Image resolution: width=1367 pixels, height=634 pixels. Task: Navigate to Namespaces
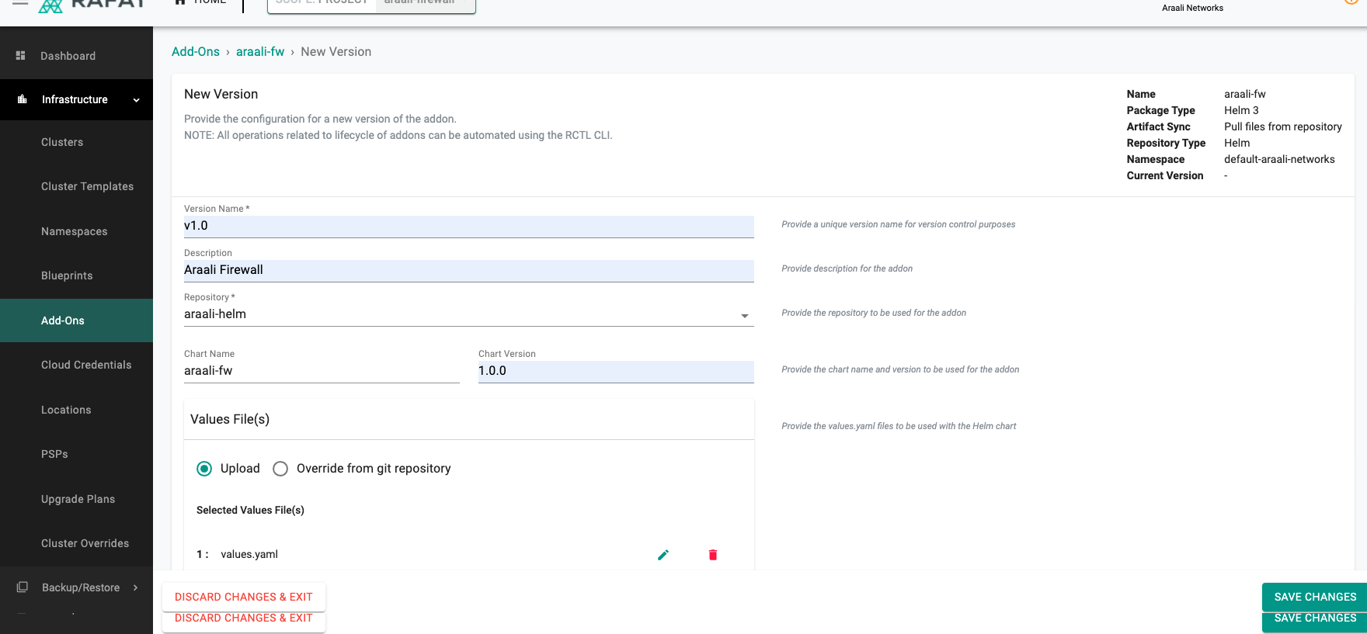(75, 231)
